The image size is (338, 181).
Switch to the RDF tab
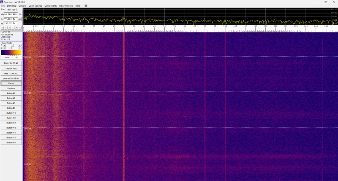coord(14,10)
